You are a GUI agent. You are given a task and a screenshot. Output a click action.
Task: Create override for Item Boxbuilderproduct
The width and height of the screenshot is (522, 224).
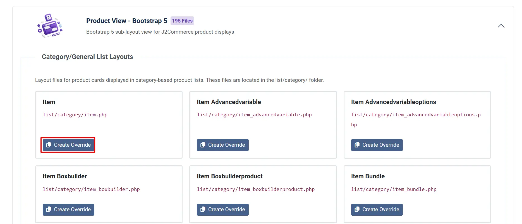coord(222,210)
